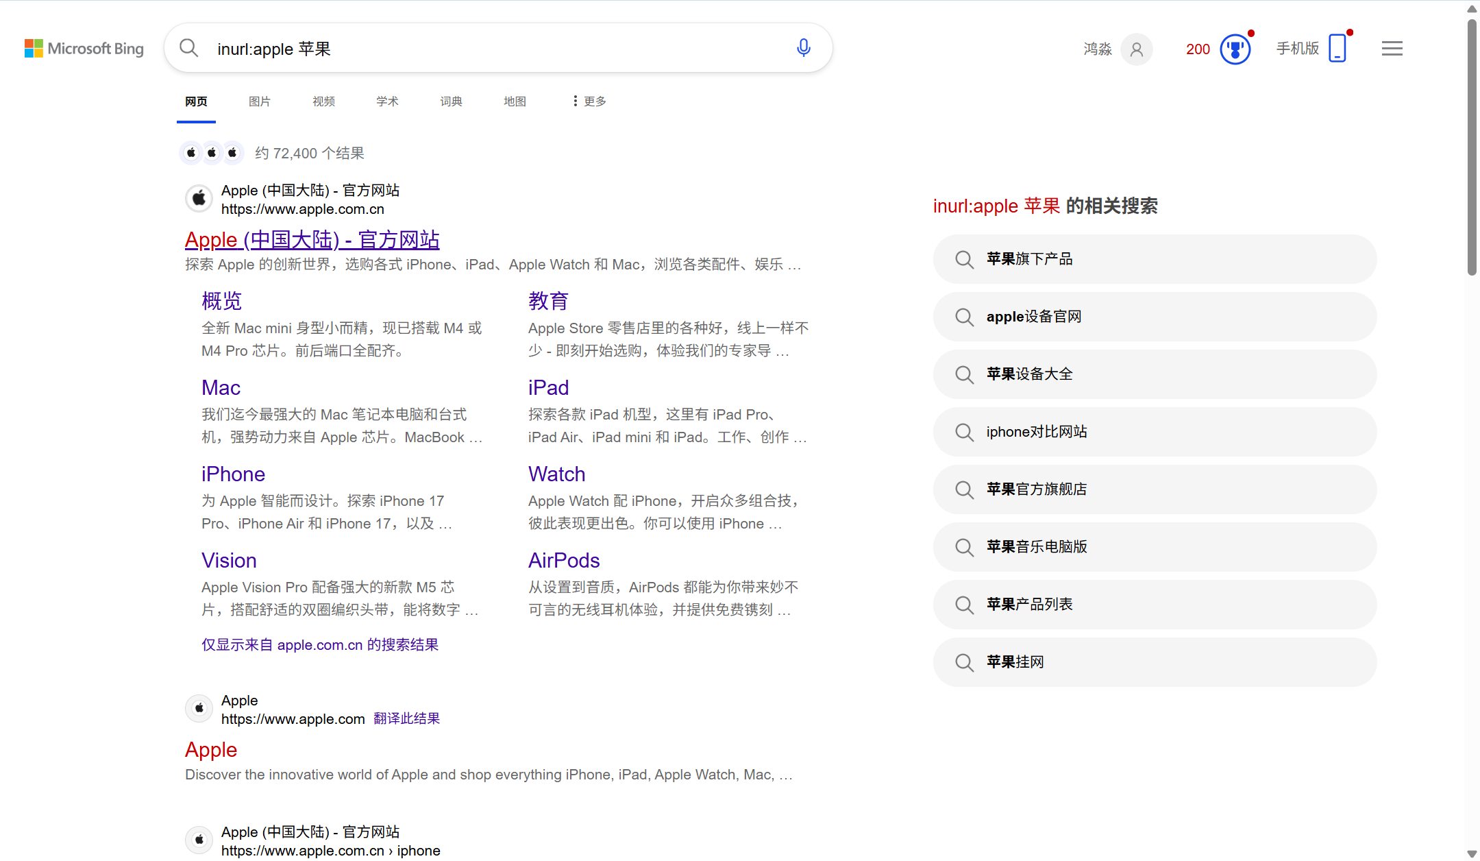Image resolution: width=1480 pixels, height=861 pixels.
Task: Open the AirPods sitelink
Action: pyautogui.click(x=563, y=561)
